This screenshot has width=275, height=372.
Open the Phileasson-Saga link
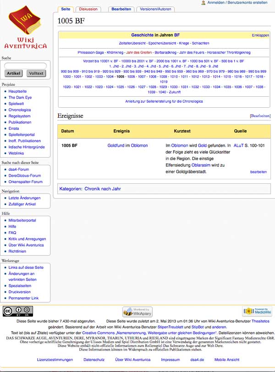pos(91,52)
